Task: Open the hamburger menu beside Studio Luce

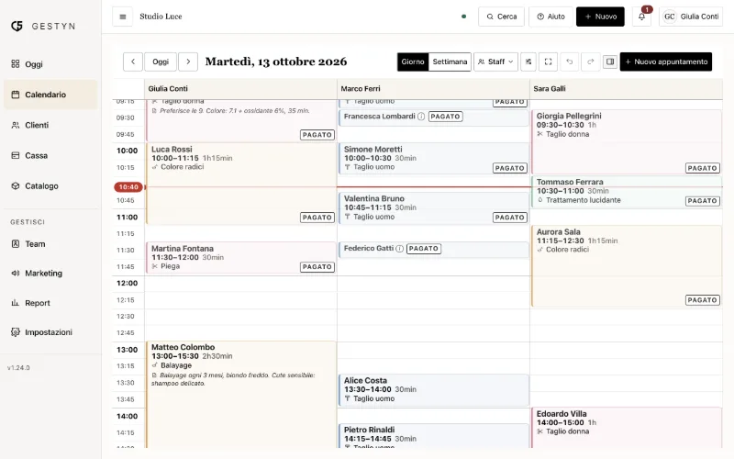Action: (123, 17)
